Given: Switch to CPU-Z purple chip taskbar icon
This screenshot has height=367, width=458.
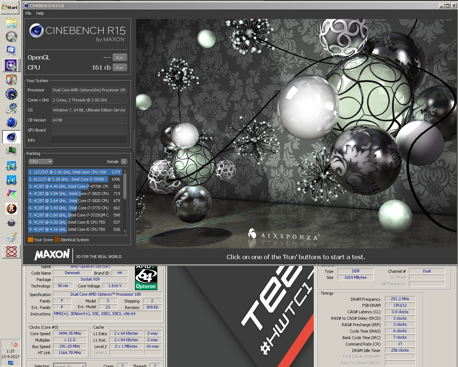Looking at the screenshot, I should (11, 65).
